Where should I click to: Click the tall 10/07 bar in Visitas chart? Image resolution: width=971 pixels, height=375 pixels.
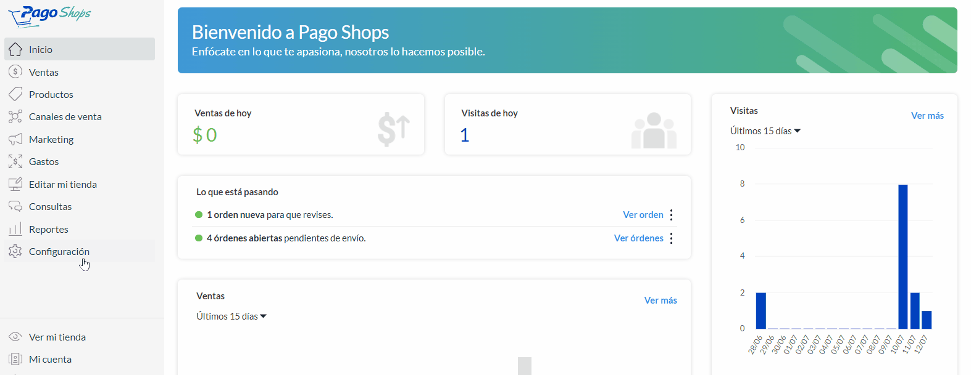(x=903, y=257)
